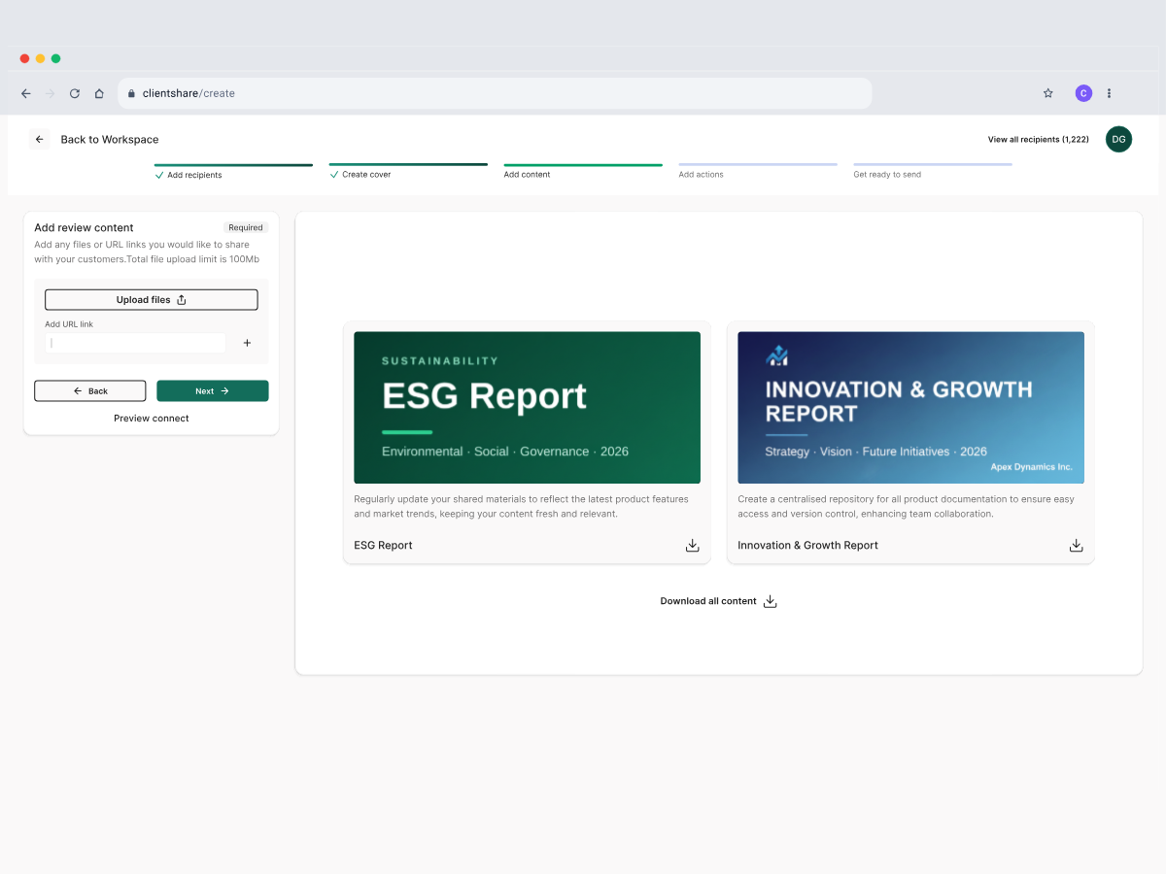Click the Required badge
1166x874 pixels.
tap(246, 227)
